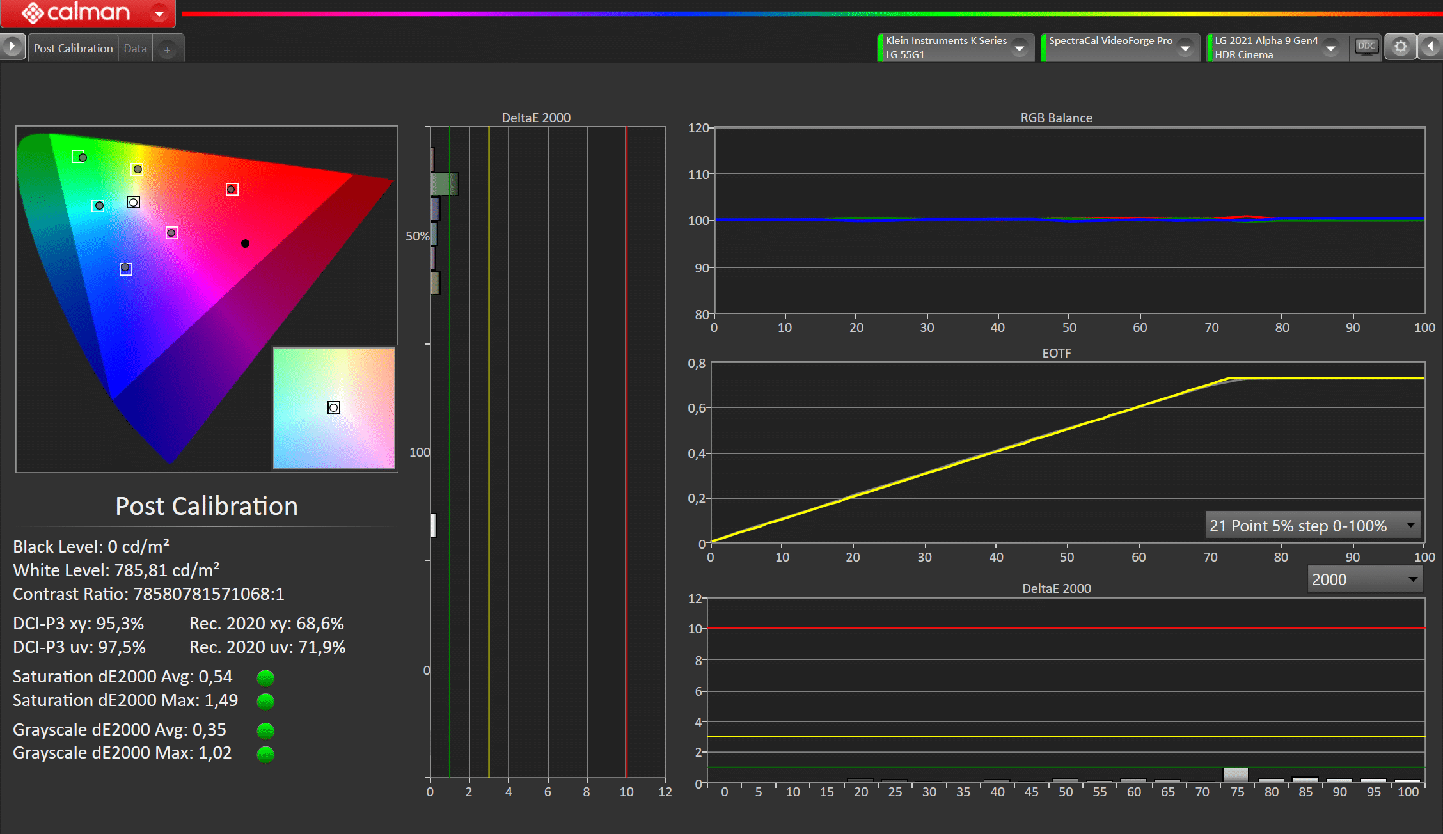
Task: Expand the Klein Instruments K Series dropdown
Action: pyautogui.click(x=1020, y=48)
